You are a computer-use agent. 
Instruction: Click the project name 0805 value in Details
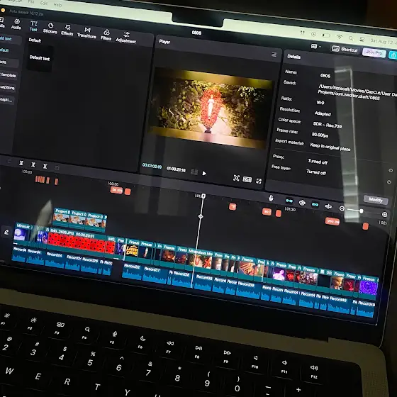(x=325, y=76)
